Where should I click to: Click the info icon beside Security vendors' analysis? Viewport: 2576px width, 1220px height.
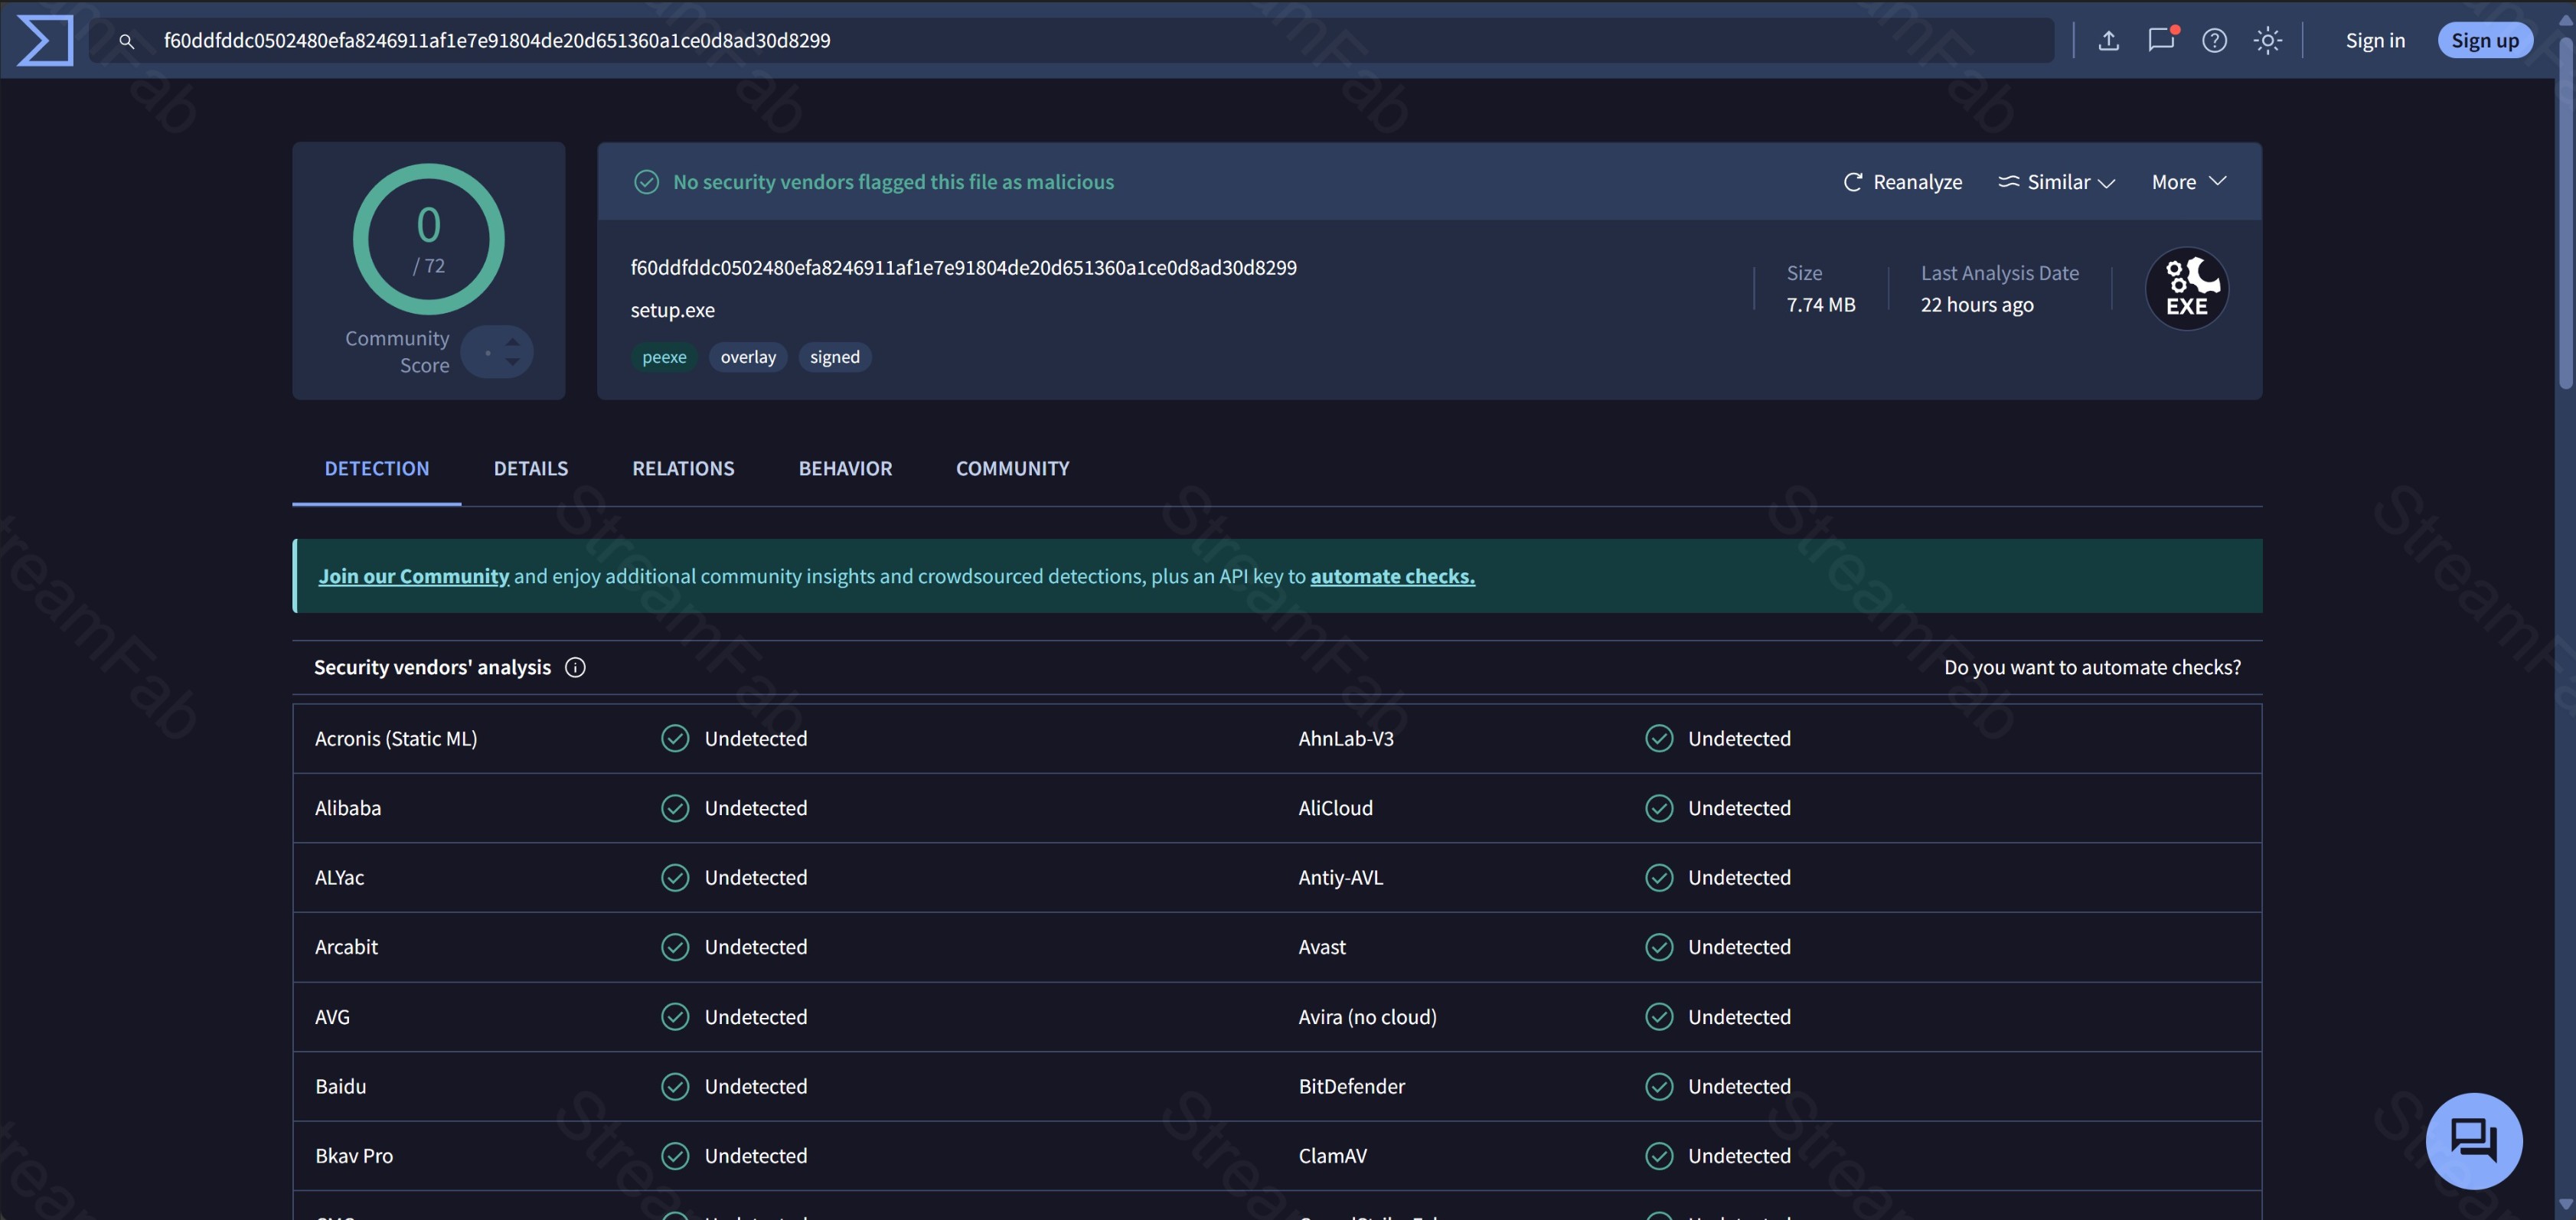[x=575, y=667]
